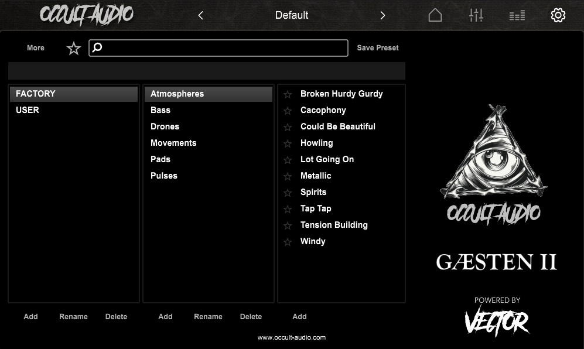Select the Drones category
Screen dimensions: 584x349
click(208, 126)
